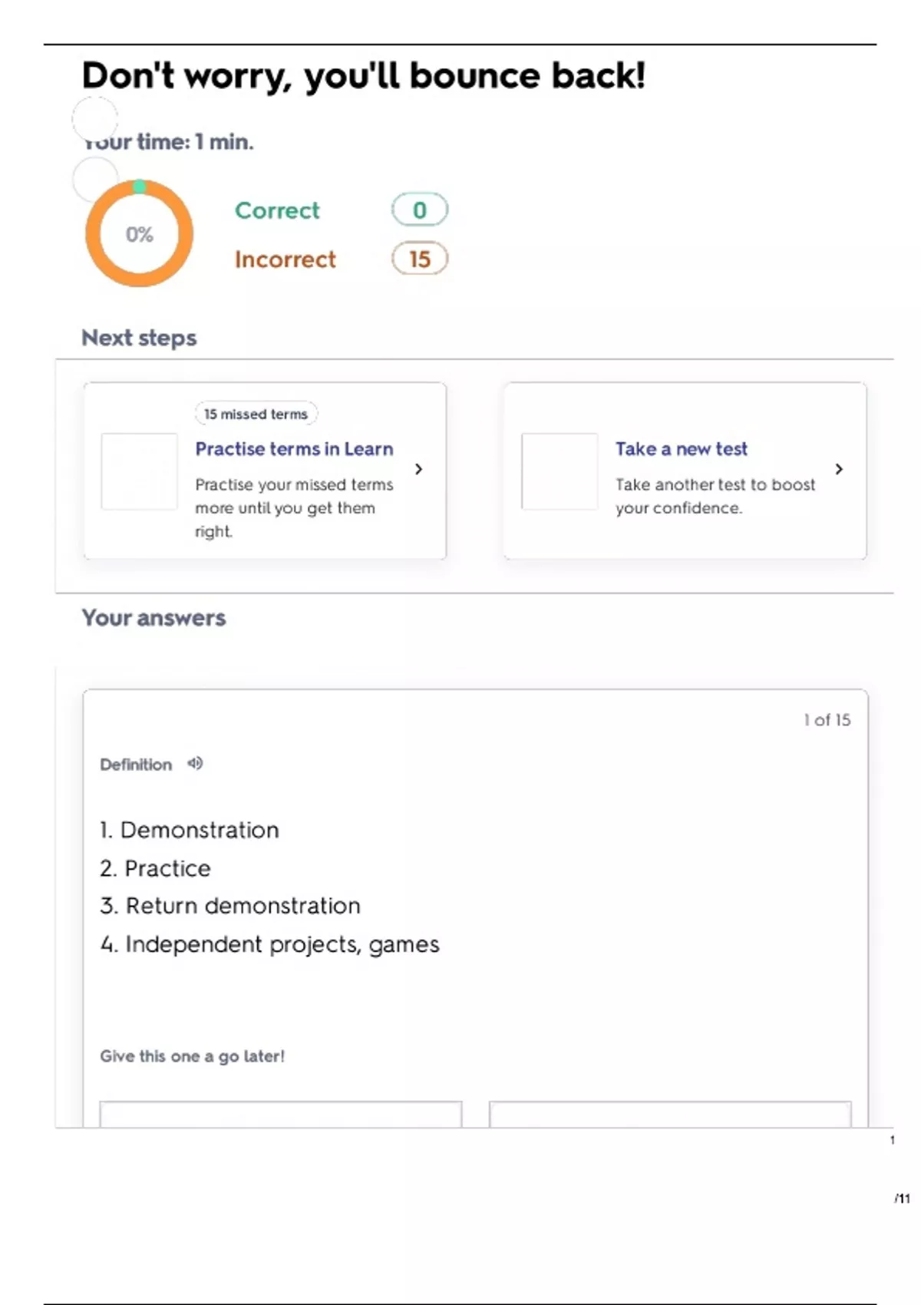The height and width of the screenshot is (1305, 921).
Task: Select the right answer option box
Action: pos(670,1114)
